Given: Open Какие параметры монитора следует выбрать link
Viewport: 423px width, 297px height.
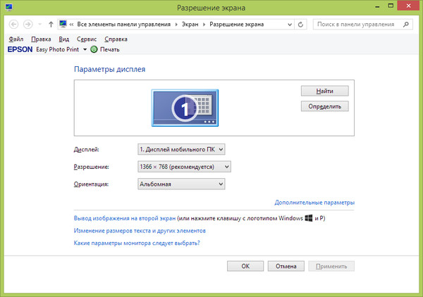Looking at the screenshot, I should pyautogui.click(x=137, y=243).
